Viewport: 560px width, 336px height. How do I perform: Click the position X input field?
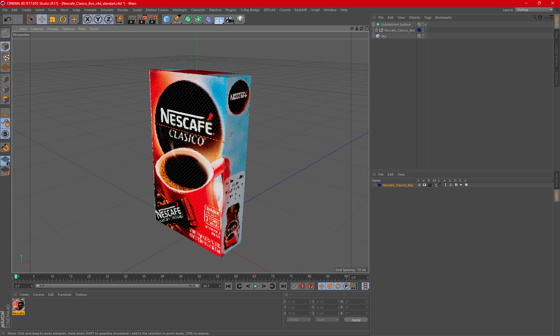(x=299, y=302)
